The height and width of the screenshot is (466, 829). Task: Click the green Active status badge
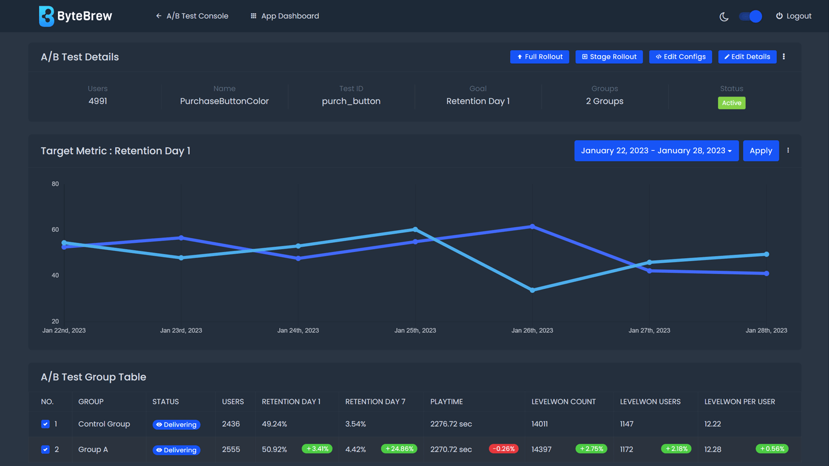point(732,102)
